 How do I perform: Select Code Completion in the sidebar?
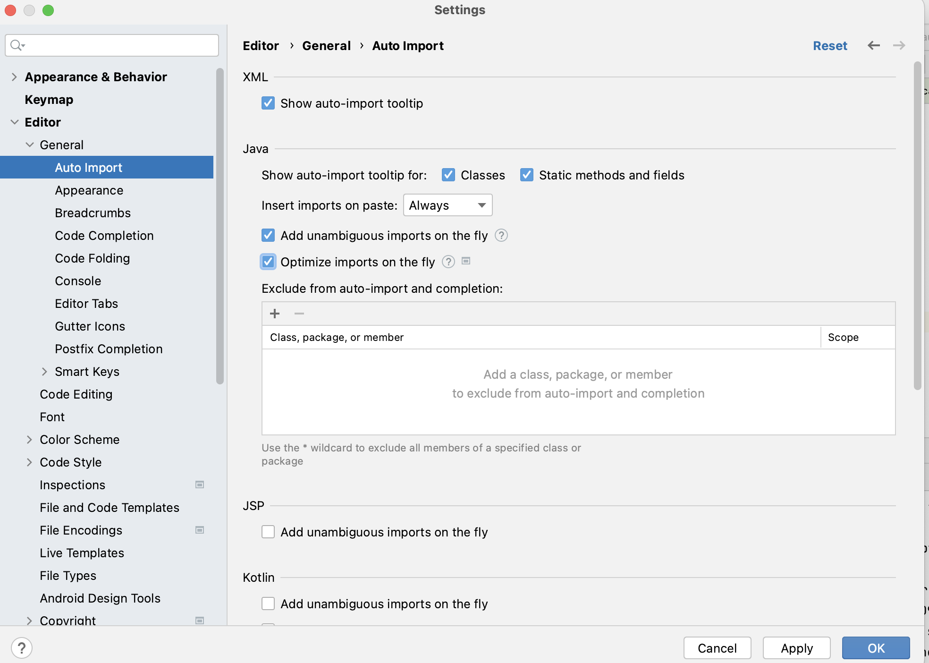click(104, 236)
